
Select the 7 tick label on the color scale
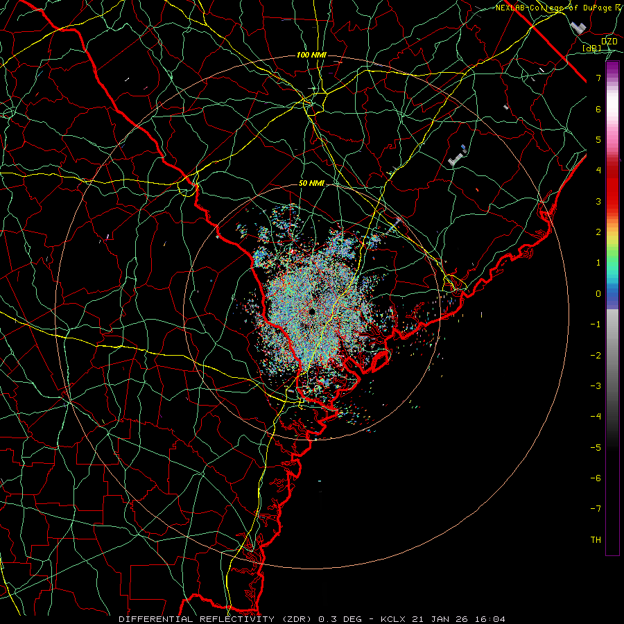coord(598,78)
